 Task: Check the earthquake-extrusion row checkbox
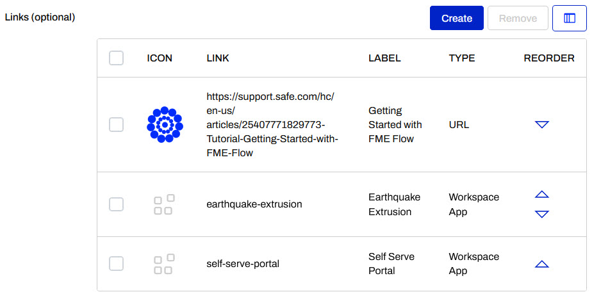(116, 204)
